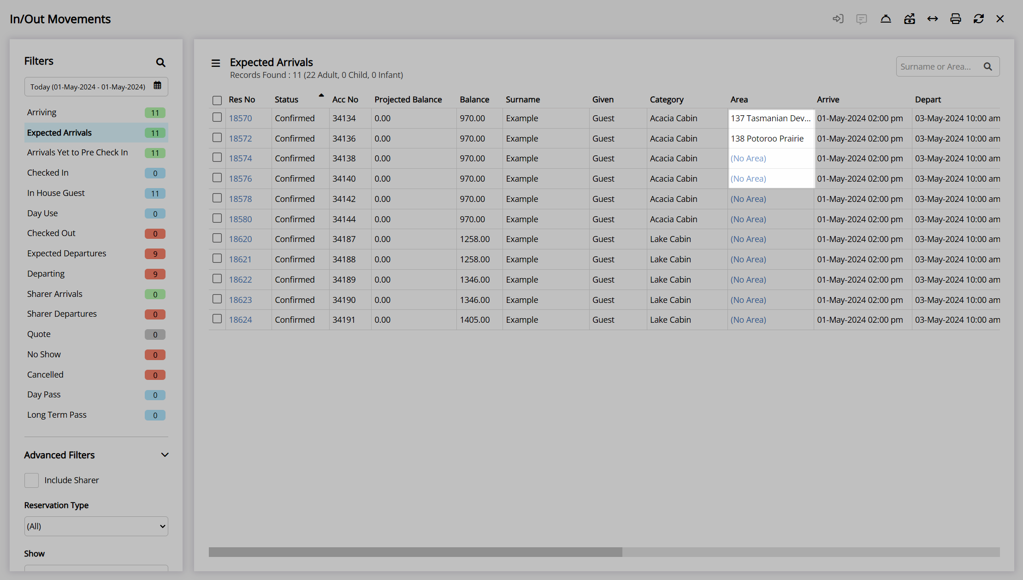Click the Arrive column header
1023x580 pixels.
coord(828,100)
